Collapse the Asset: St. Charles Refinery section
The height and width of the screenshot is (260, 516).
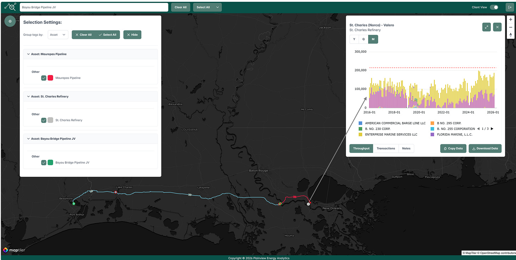[90, 97]
